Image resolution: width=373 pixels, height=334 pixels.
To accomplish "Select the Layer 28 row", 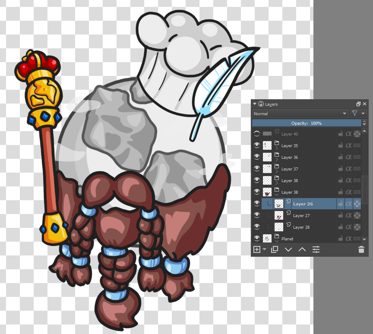I will (x=311, y=227).
